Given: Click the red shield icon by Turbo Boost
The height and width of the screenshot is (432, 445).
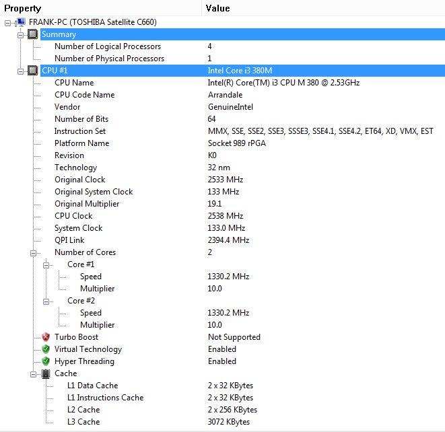Looking at the screenshot, I should tap(46, 337).
